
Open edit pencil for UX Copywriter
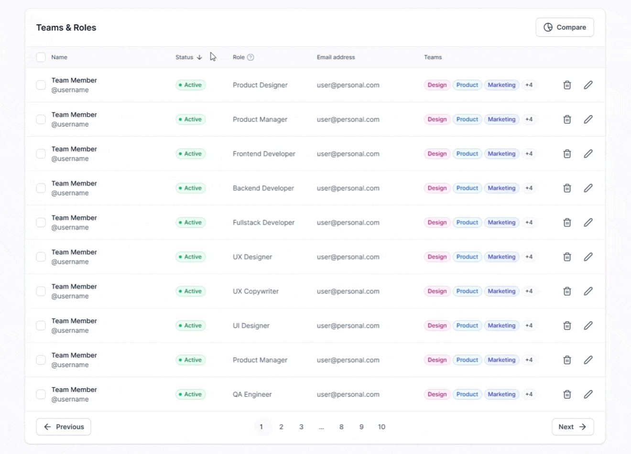588,291
